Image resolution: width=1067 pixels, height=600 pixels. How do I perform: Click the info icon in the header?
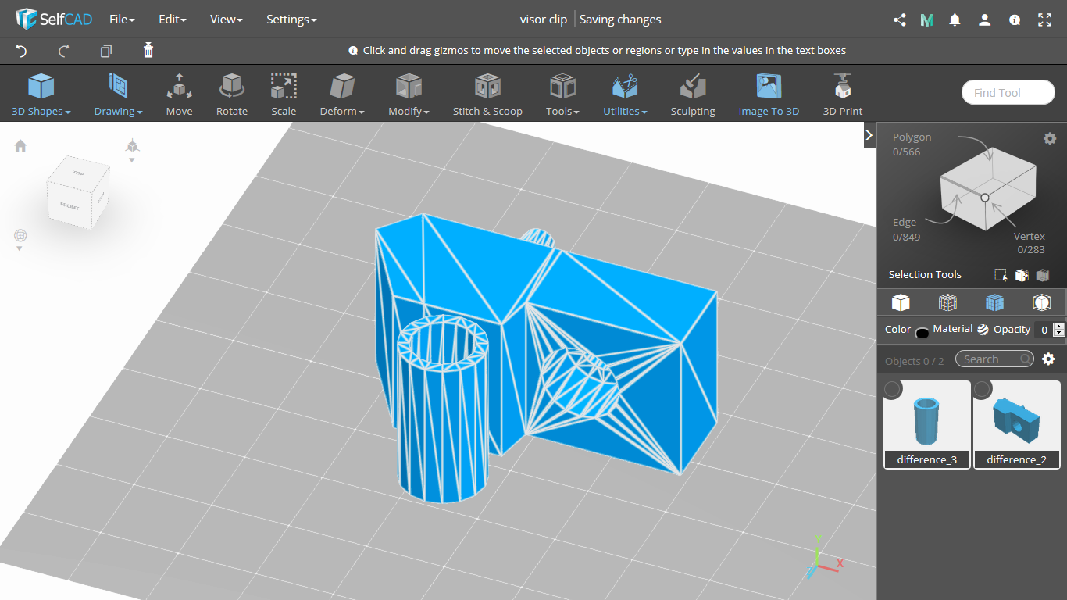[x=1015, y=20]
